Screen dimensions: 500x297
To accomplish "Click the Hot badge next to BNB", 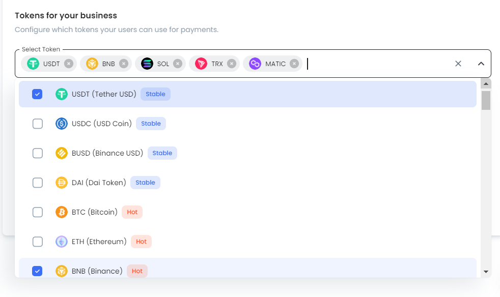I will pos(137,271).
